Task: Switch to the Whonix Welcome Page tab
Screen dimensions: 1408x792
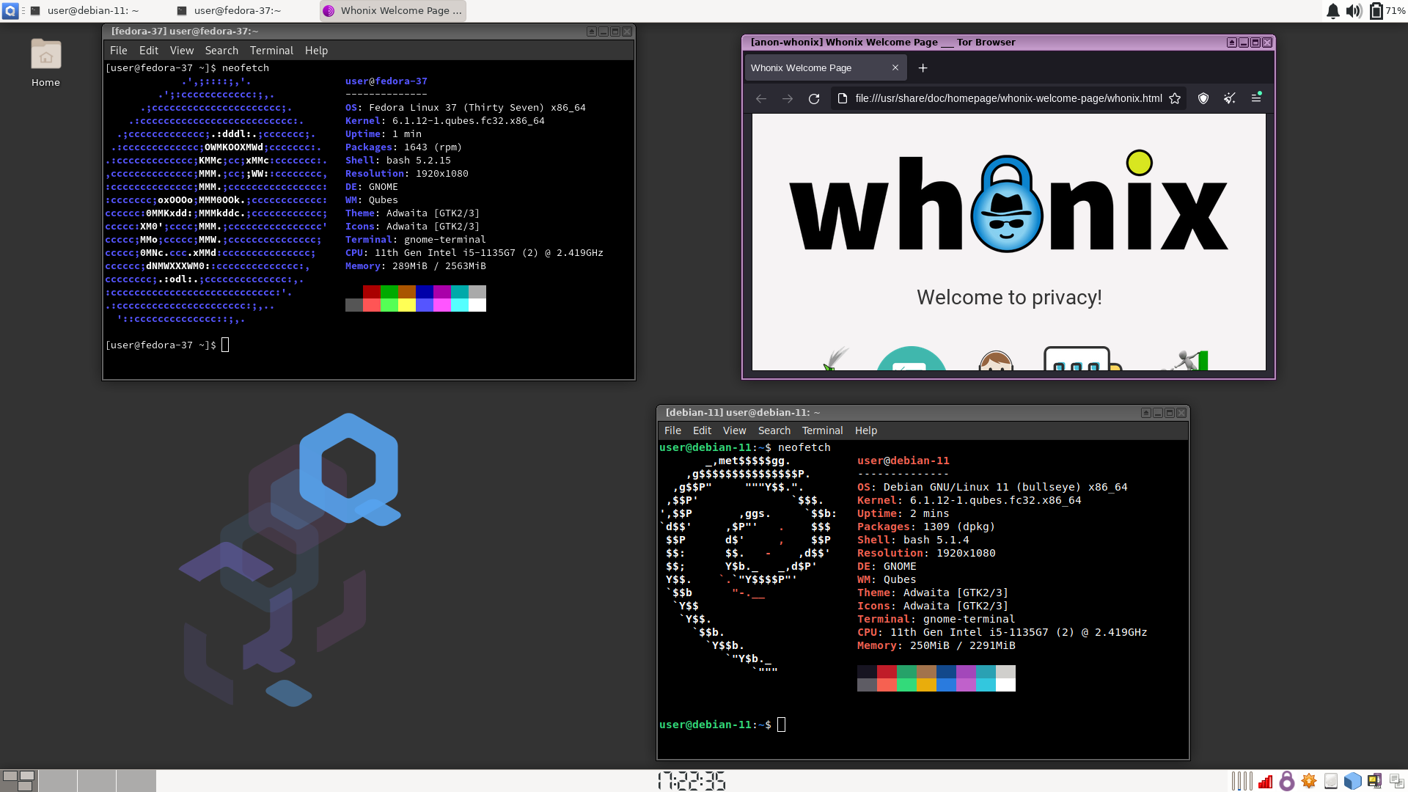Action: pyautogui.click(x=801, y=67)
